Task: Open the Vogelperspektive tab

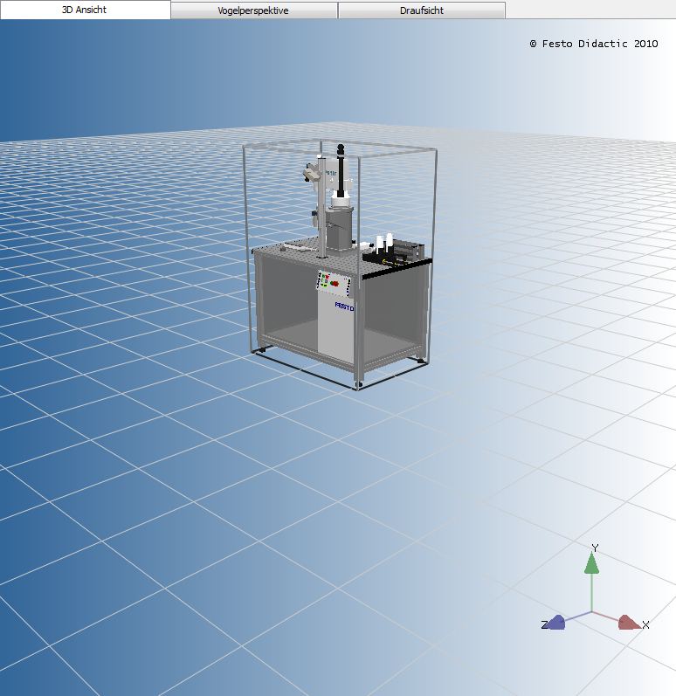Action: [253, 10]
